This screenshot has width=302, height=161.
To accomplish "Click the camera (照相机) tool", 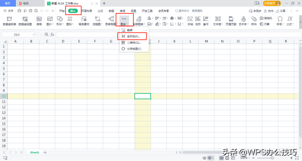I will tap(266, 18).
